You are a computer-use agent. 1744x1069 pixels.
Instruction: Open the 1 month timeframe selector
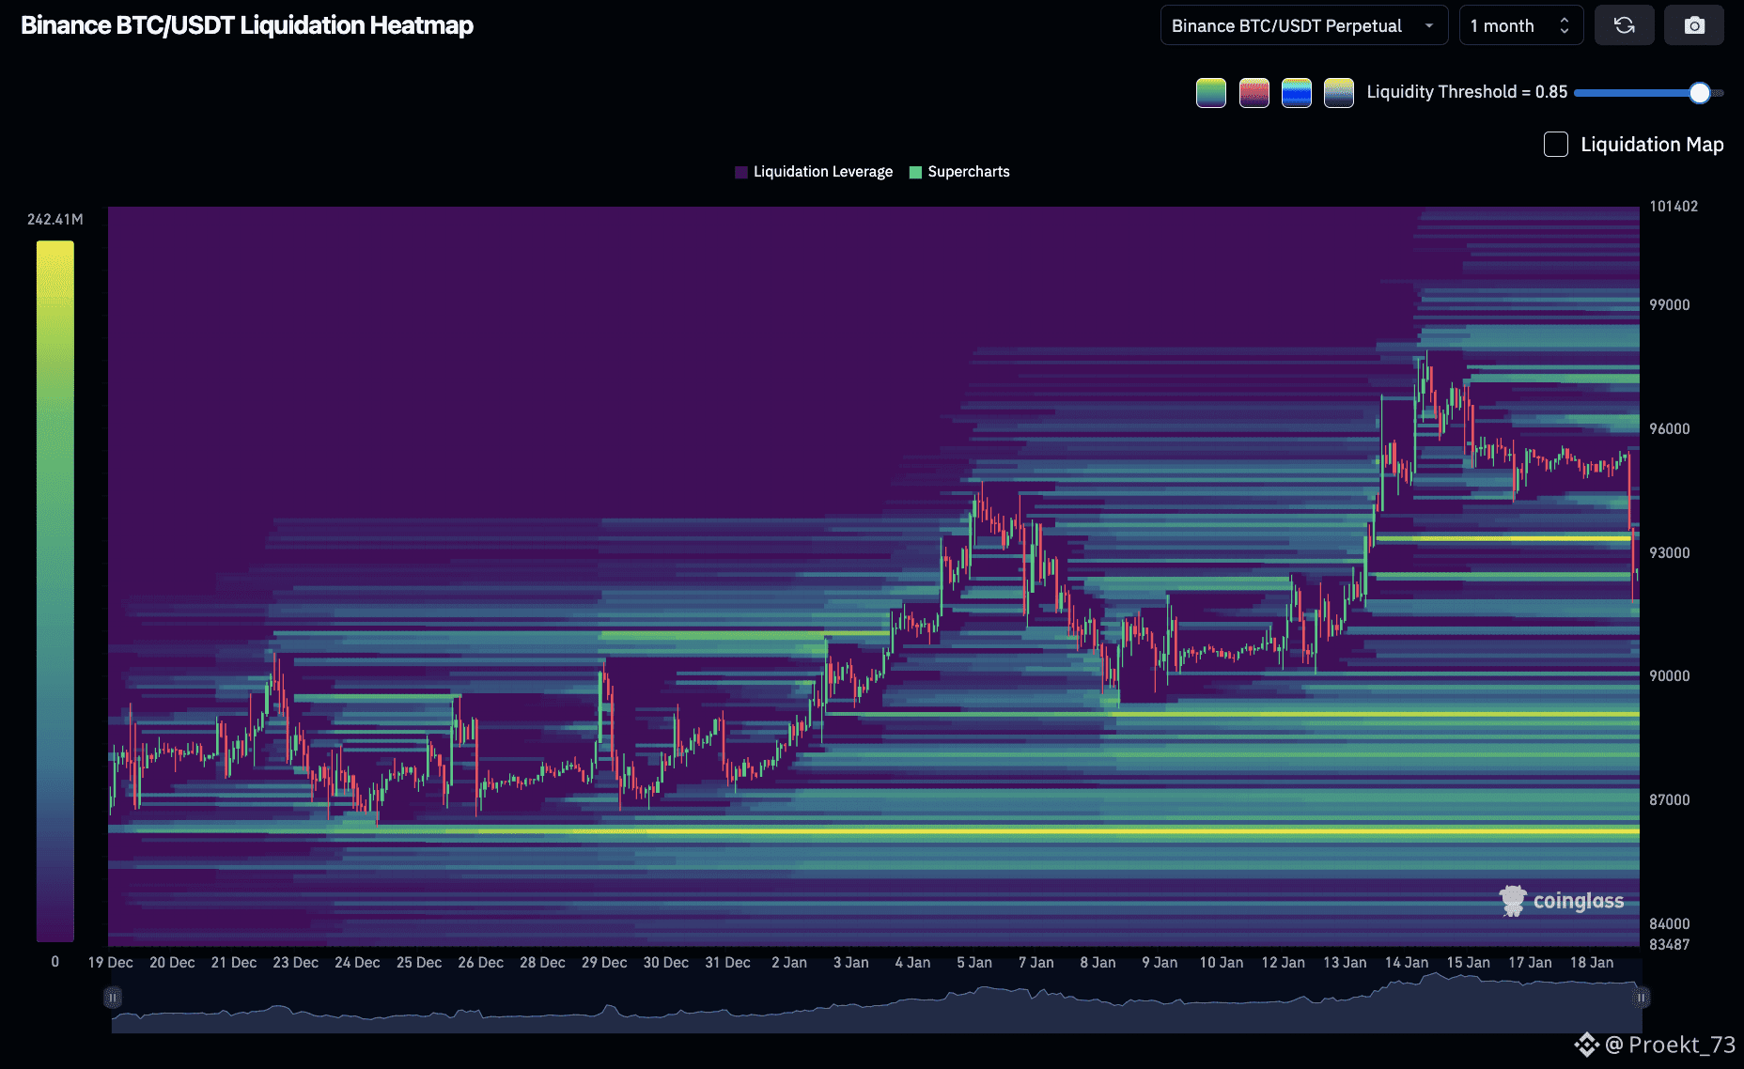click(x=1519, y=25)
